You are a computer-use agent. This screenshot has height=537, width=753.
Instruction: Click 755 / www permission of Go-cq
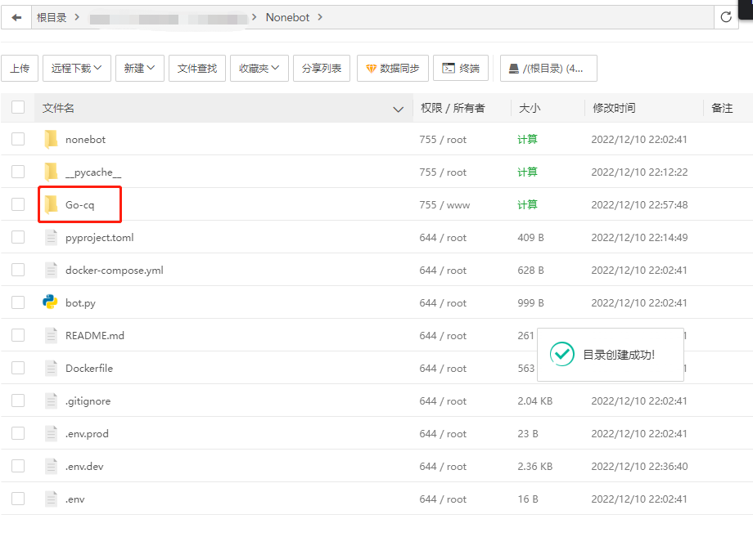coord(444,205)
